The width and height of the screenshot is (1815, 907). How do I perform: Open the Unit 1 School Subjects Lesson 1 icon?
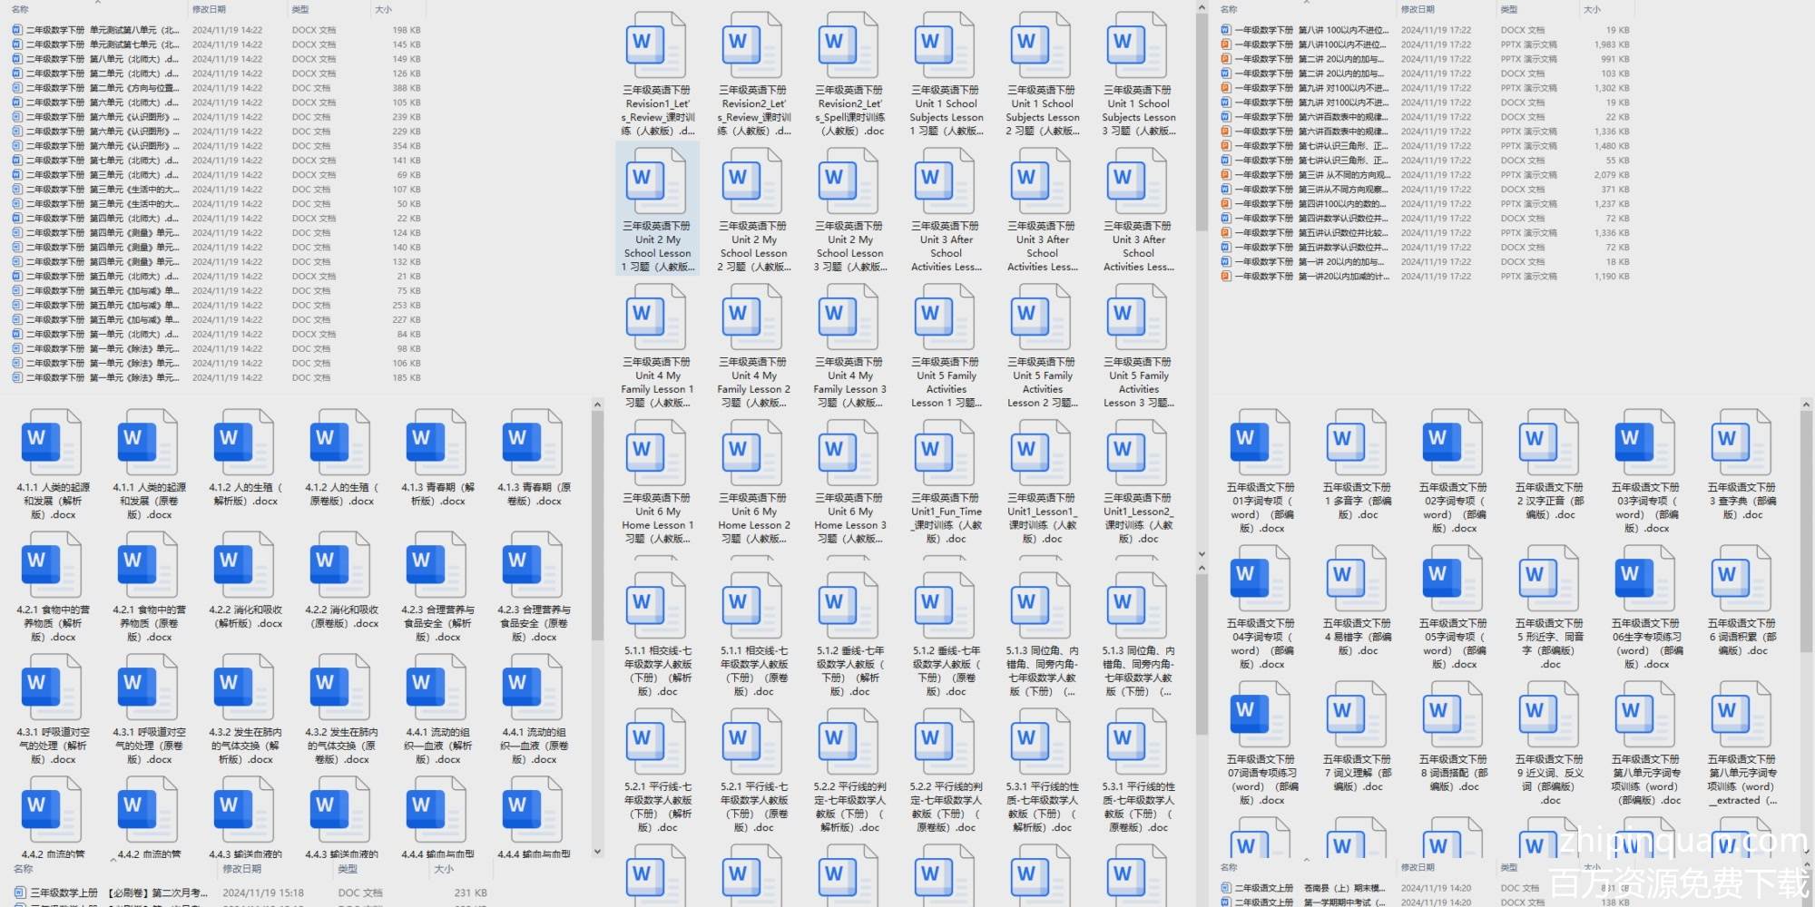(945, 45)
